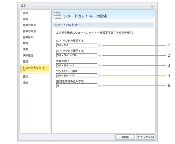Select the 全般 settings category
This screenshot has height=144, width=175.
pos(25,13)
